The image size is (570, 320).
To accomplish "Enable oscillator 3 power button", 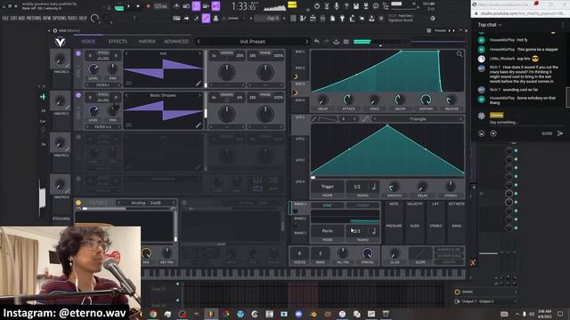I will coord(78,137).
